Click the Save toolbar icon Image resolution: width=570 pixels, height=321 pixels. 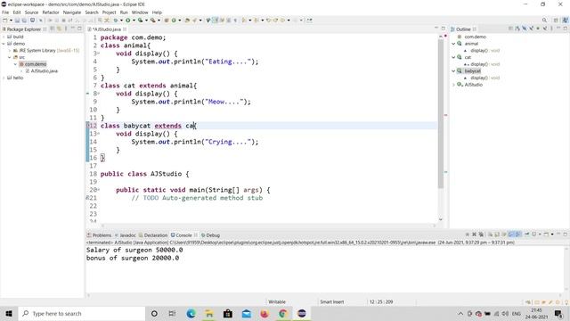point(17,21)
